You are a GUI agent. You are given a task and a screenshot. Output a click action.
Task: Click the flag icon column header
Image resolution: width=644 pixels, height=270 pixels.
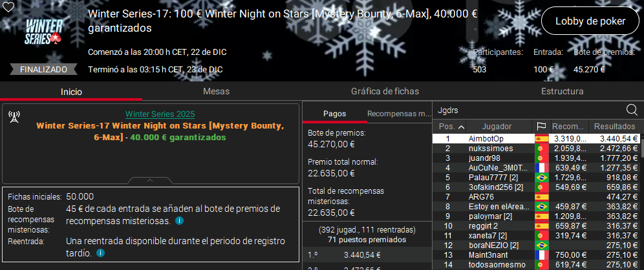[x=541, y=126]
